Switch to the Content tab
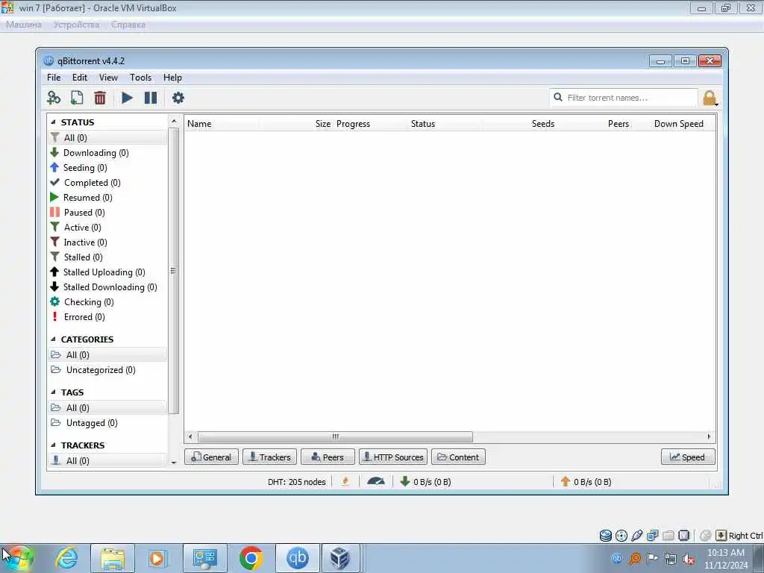The width and height of the screenshot is (764, 573). click(459, 457)
